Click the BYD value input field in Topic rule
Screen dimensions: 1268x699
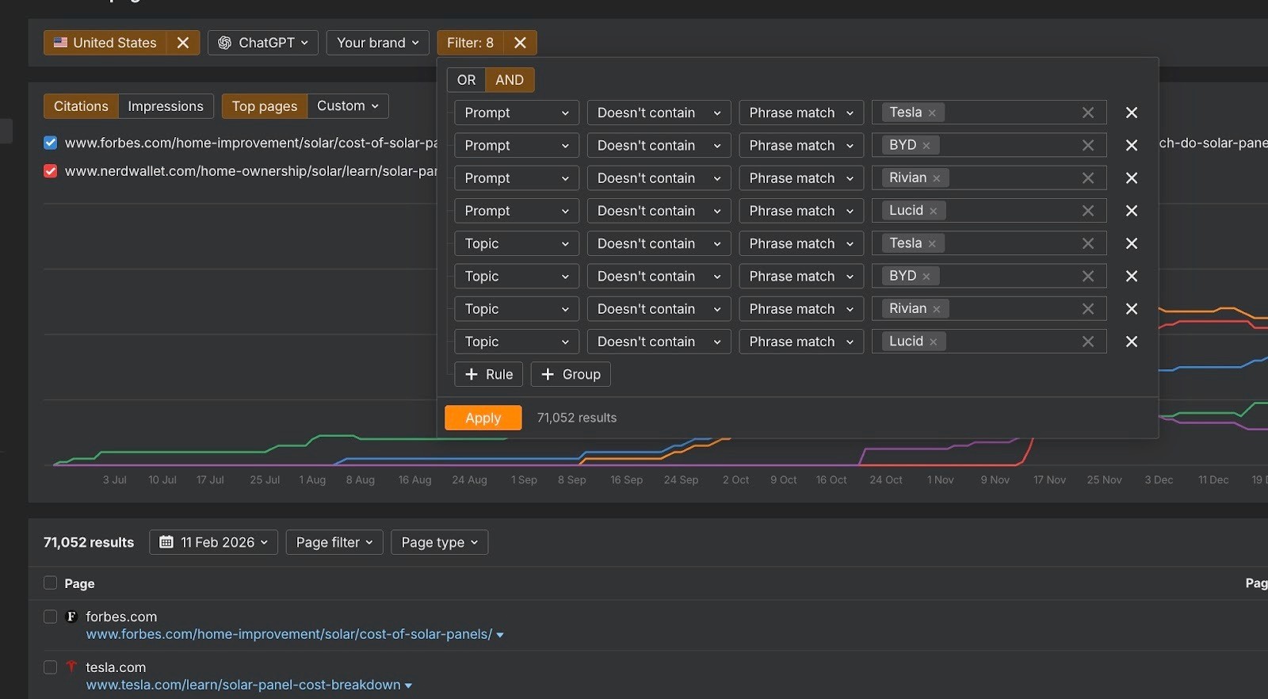[989, 276]
